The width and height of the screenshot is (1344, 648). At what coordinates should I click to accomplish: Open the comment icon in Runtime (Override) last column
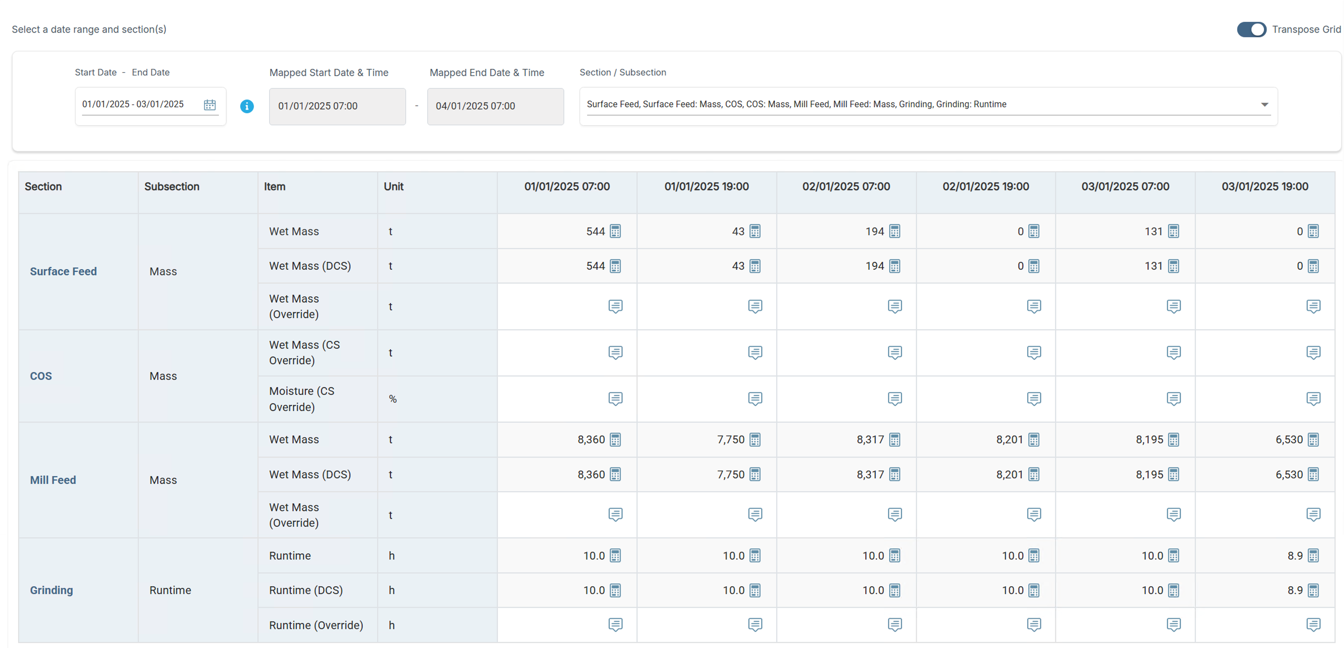(x=1314, y=624)
